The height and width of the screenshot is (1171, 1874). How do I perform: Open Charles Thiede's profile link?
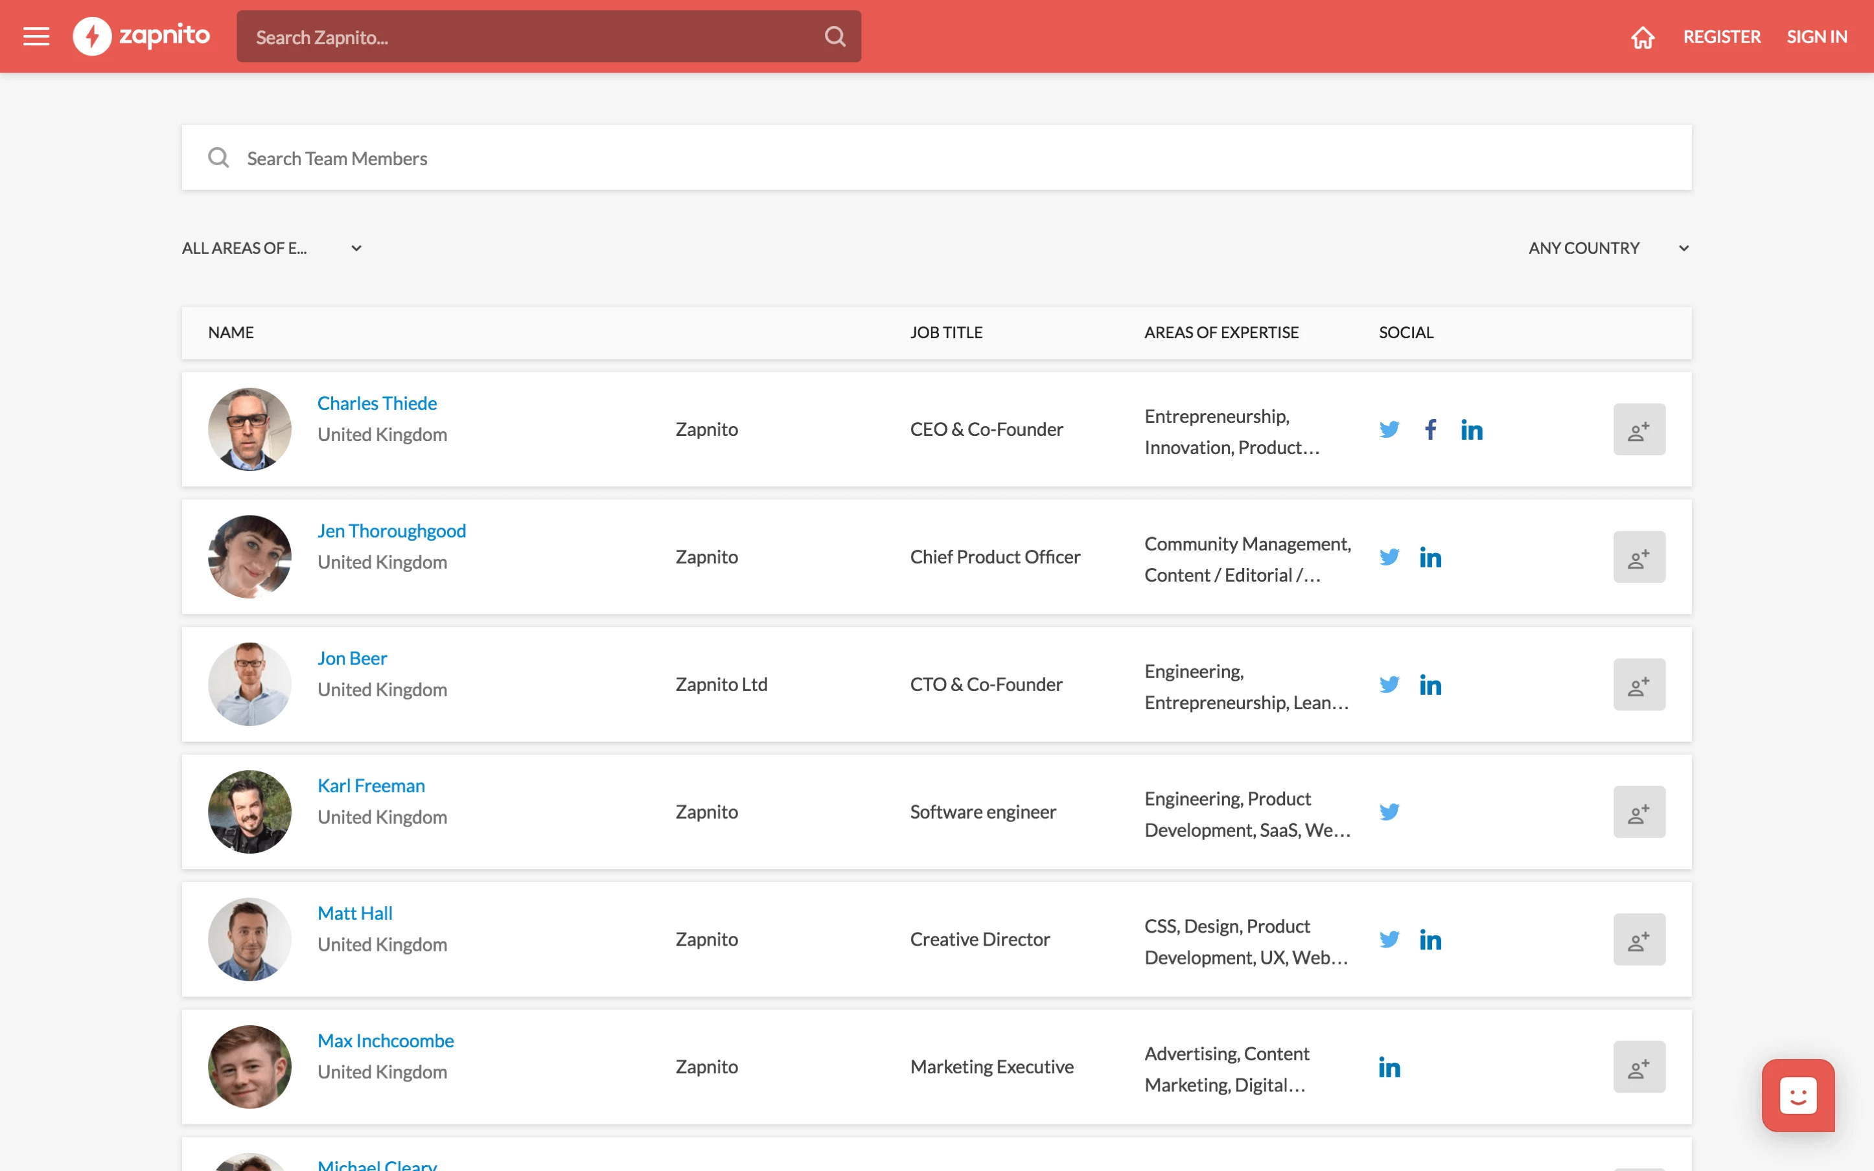[376, 404]
